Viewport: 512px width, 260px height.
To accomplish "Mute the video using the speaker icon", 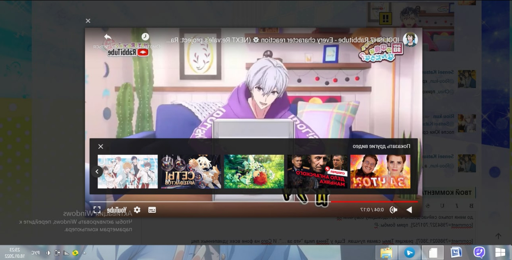I will pyautogui.click(x=394, y=210).
